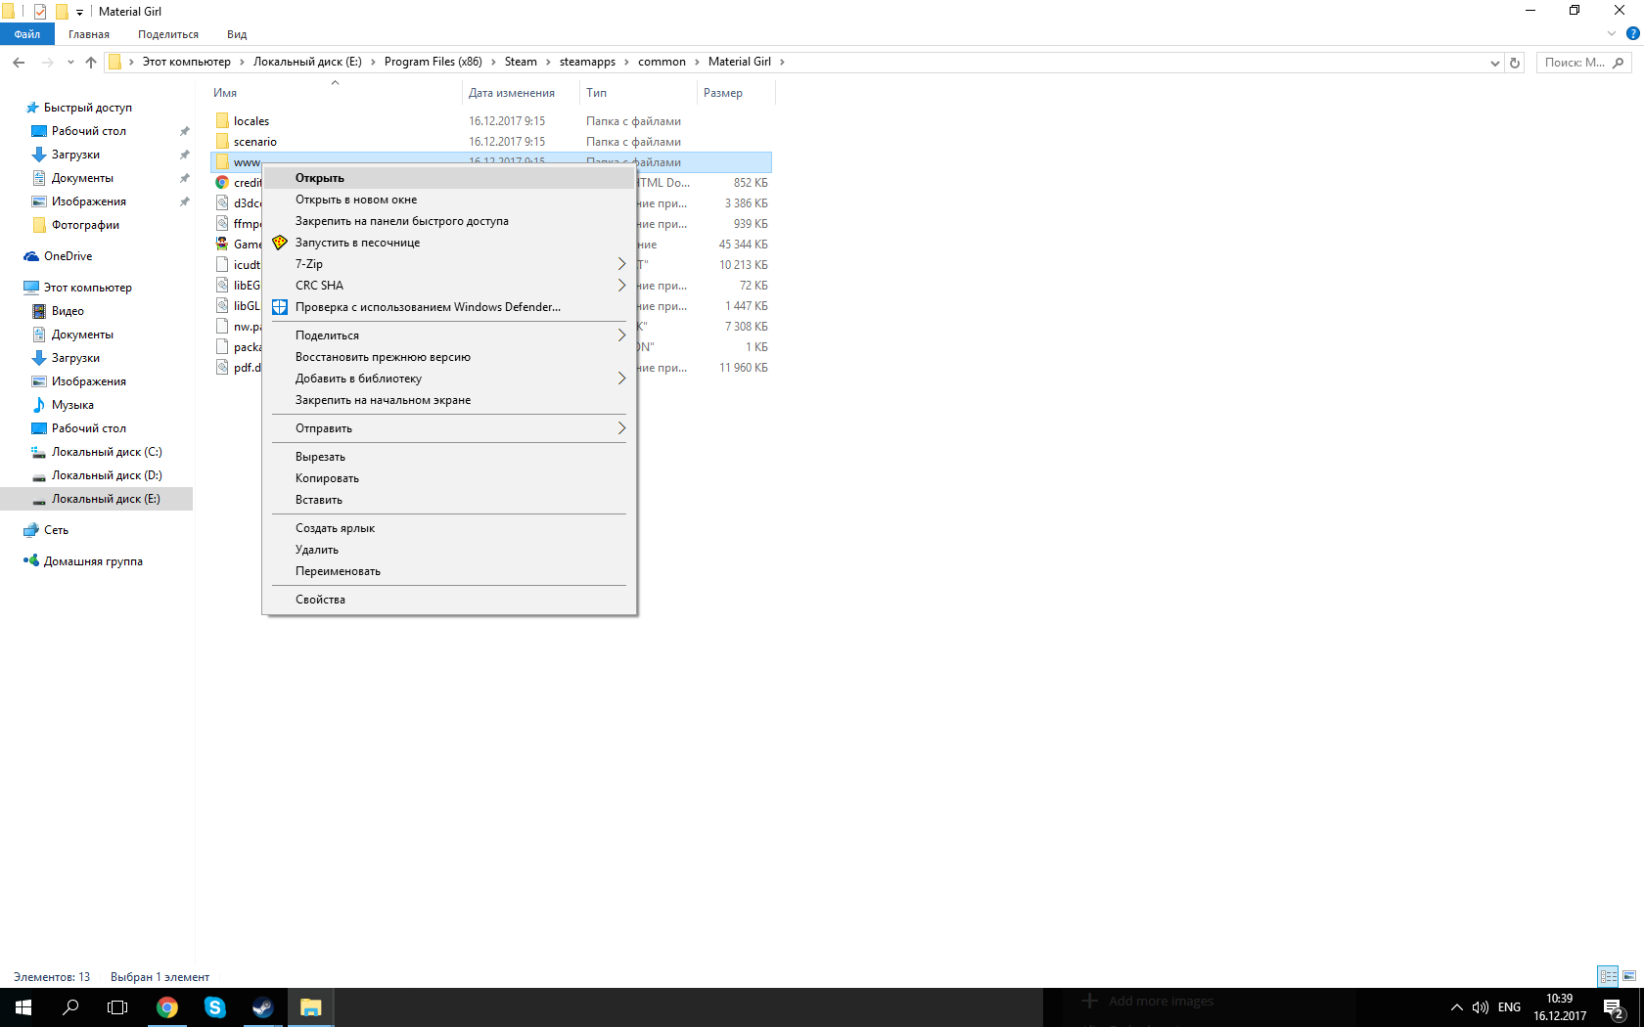Open the Help question mark icon

[1632, 33]
